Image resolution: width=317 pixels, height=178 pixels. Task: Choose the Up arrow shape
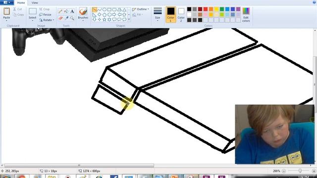(x=124, y=15)
